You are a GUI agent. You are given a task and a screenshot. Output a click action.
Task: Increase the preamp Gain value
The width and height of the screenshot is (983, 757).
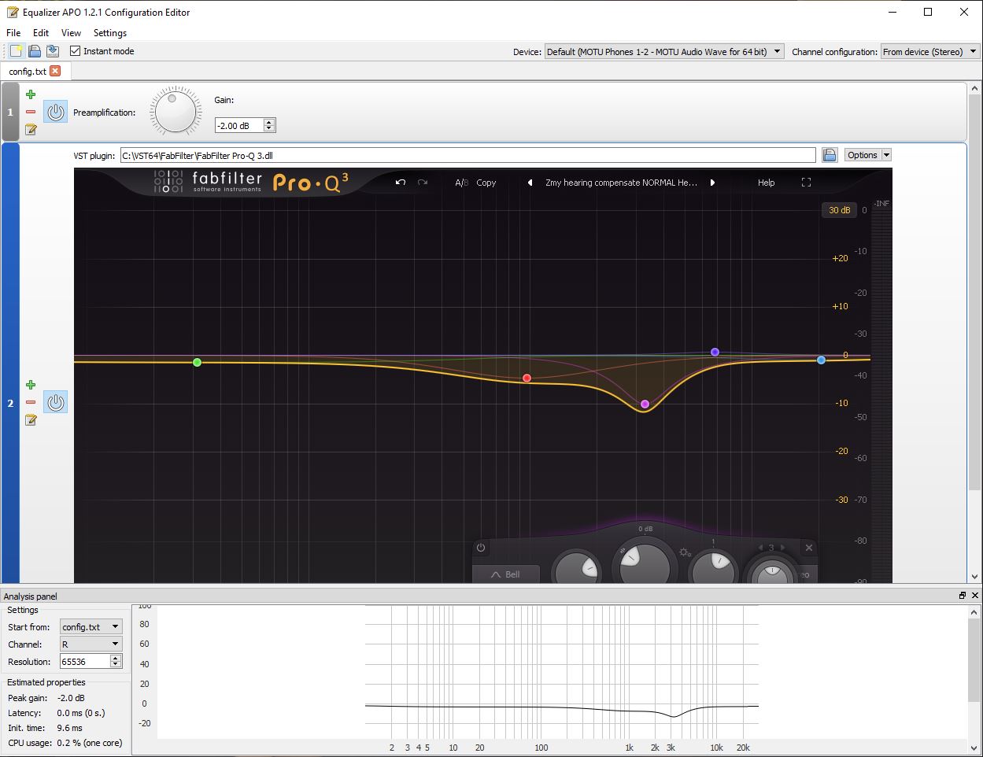269,122
